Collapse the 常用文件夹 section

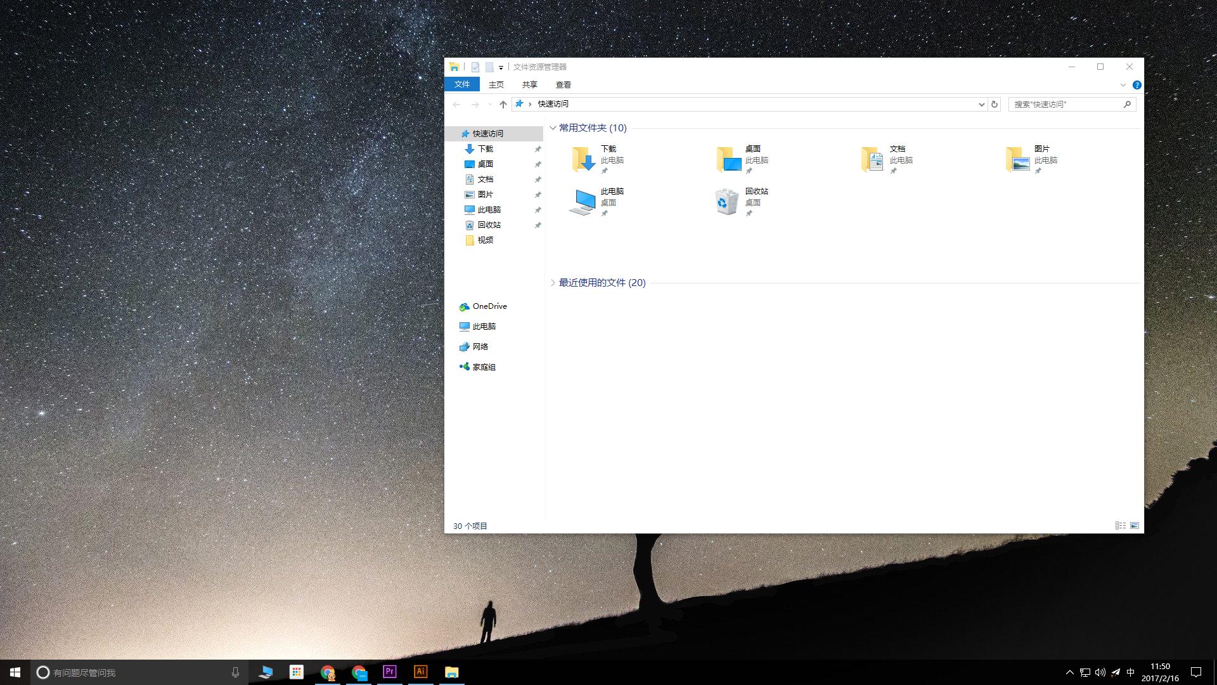click(x=552, y=127)
